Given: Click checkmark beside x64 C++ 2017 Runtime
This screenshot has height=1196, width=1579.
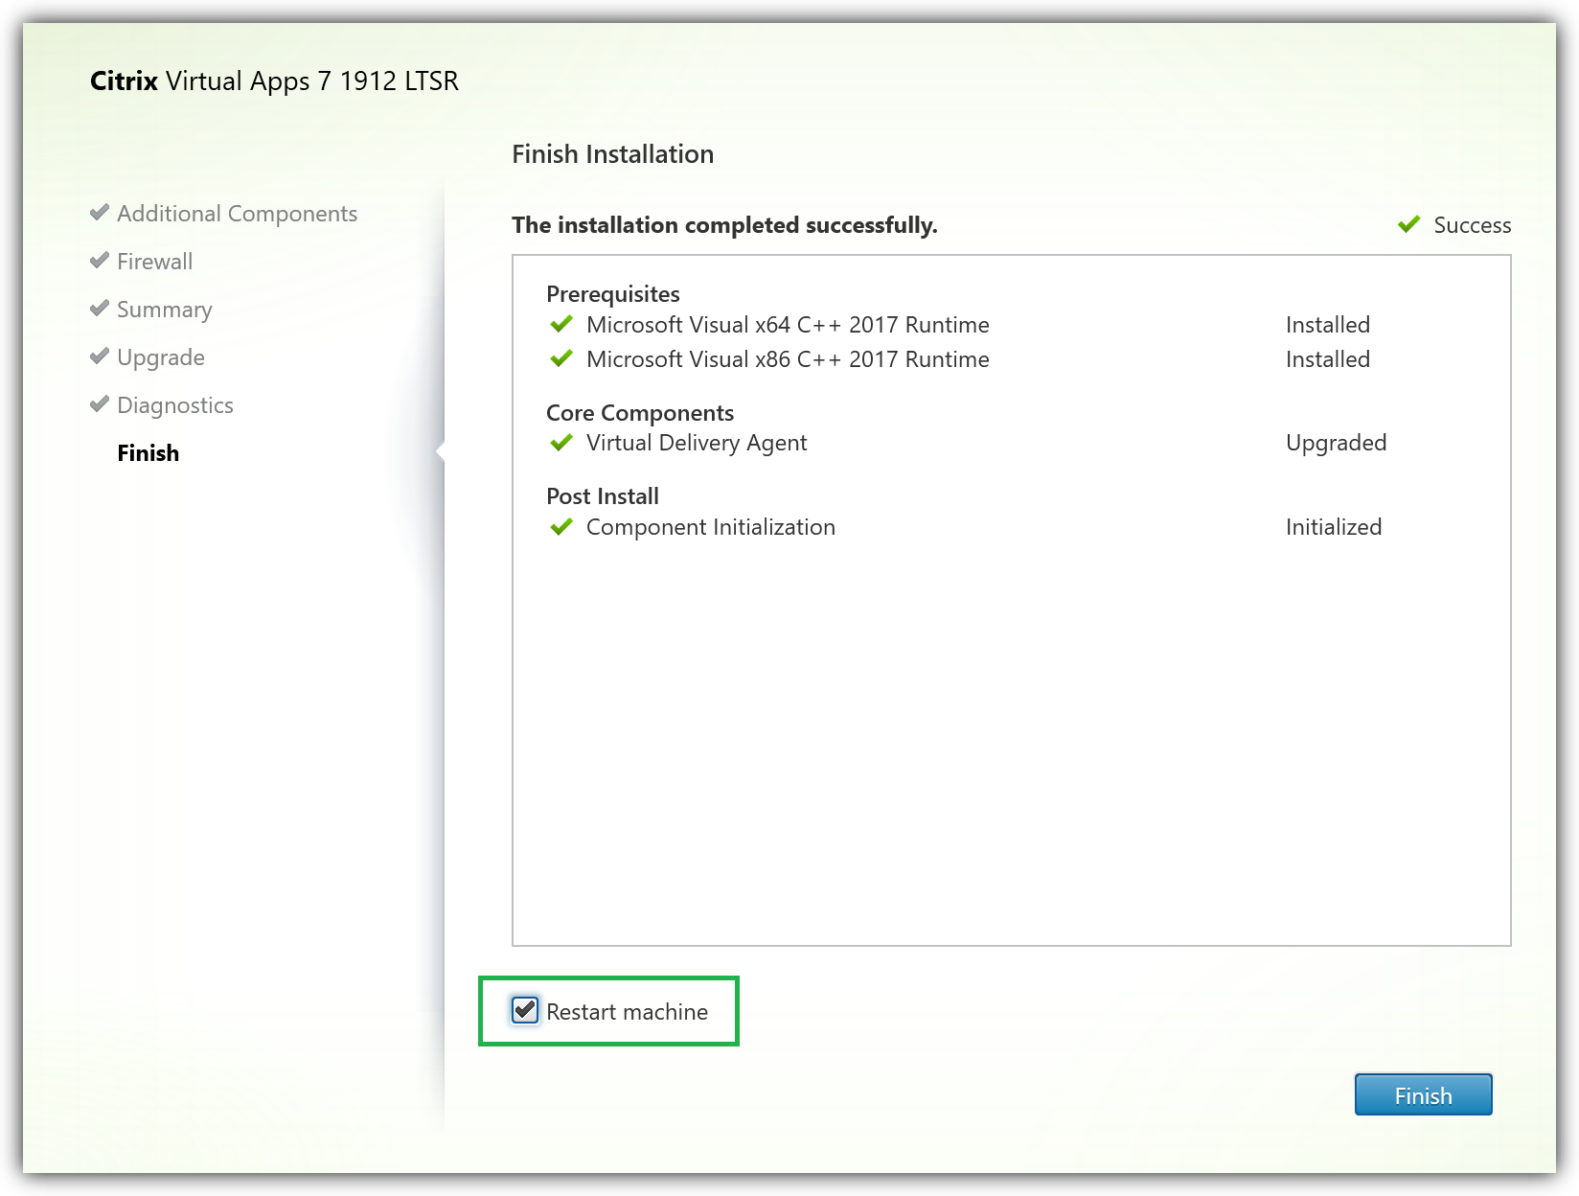Looking at the screenshot, I should [561, 325].
